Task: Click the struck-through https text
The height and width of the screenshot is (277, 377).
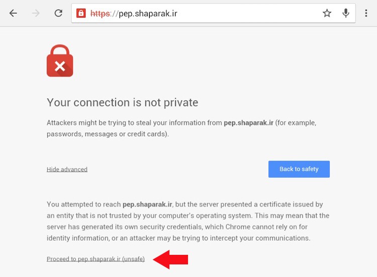Action: coord(101,14)
